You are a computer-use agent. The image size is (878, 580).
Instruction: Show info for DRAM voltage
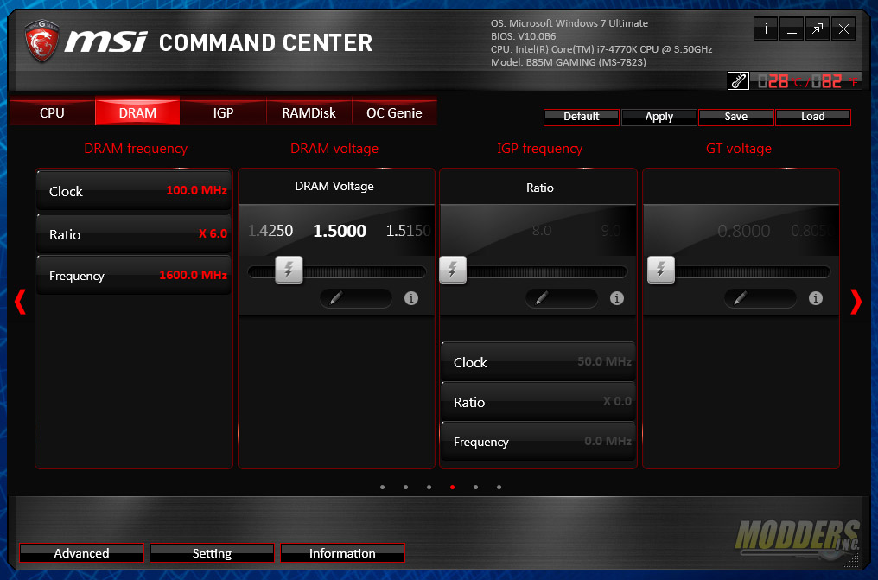point(411,298)
